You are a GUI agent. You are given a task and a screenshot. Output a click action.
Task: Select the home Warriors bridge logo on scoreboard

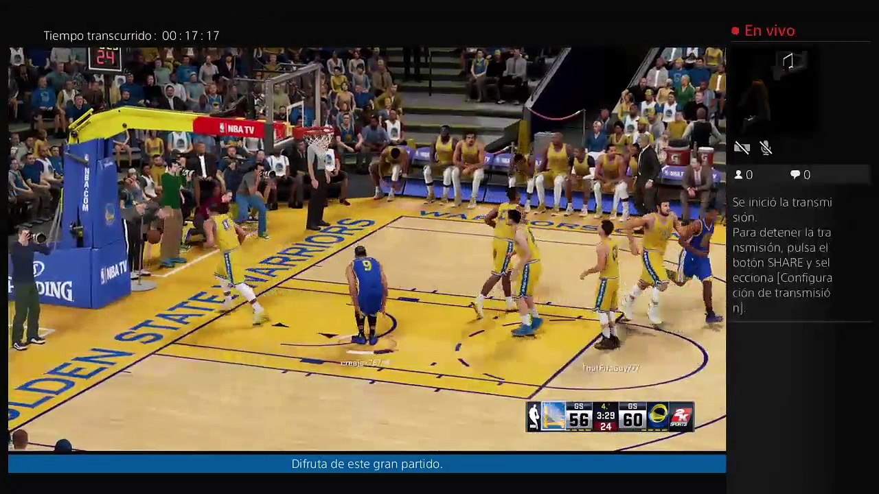pos(553,416)
